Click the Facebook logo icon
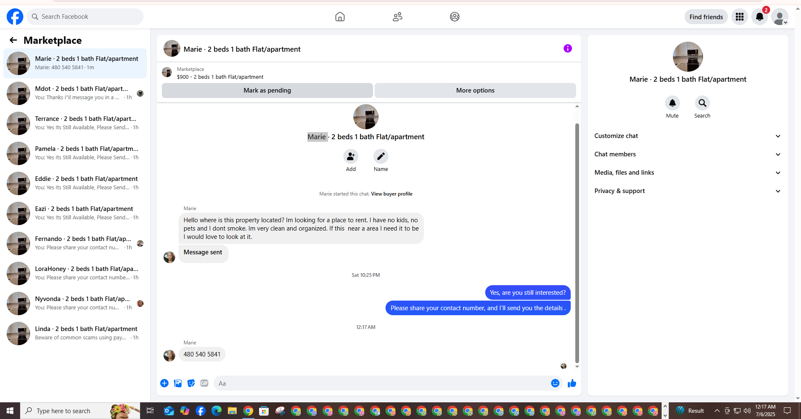This screenshot has width=801, height=419. (x=15, y=17)
